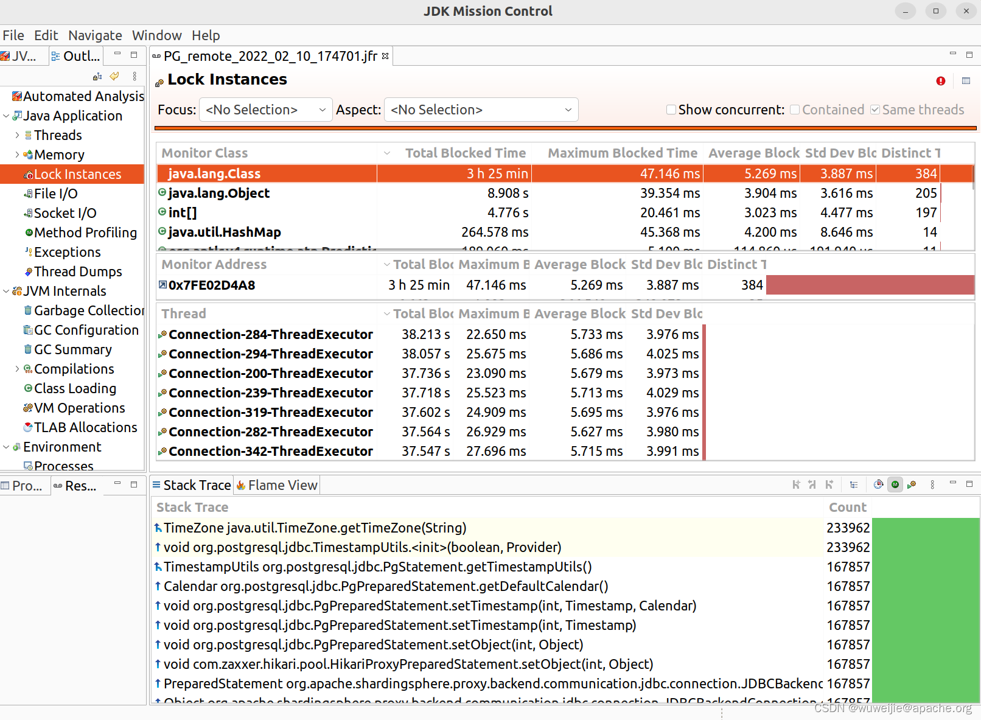
Task: Select the TimeZone.getTimeZone(String) stack frame
Action: click(487, 528)
